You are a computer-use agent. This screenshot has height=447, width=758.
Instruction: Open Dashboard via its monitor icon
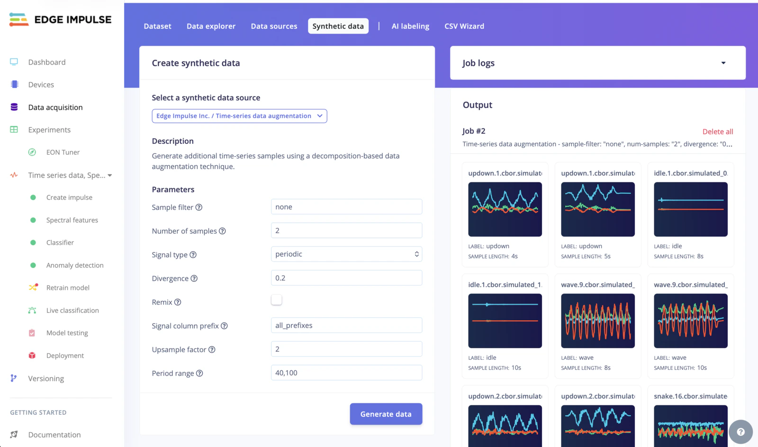click(14, 62)
